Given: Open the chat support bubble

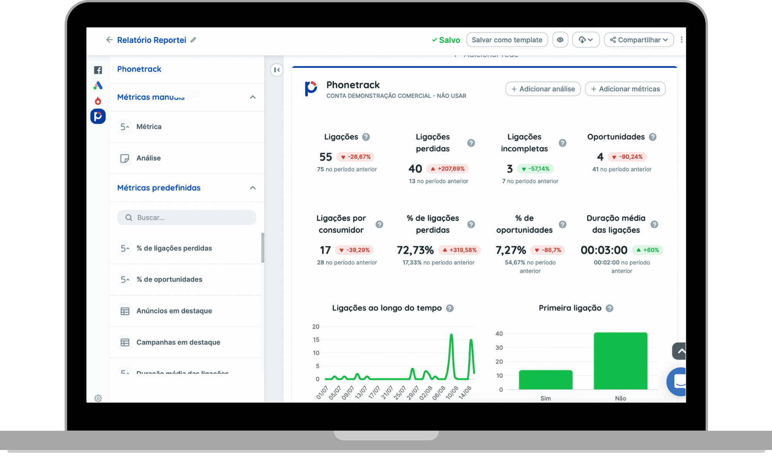Looking at the screenshot, I should (677, 382).
